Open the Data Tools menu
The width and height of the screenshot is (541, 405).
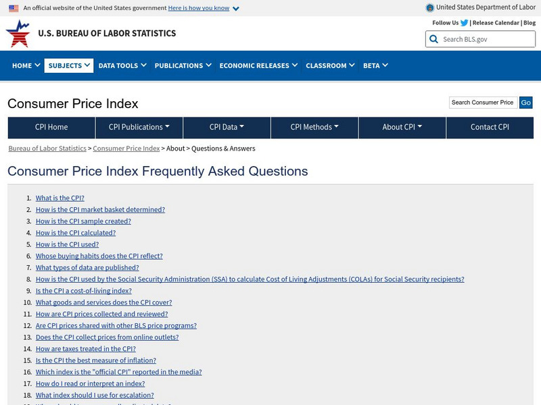tap(122, 65)
